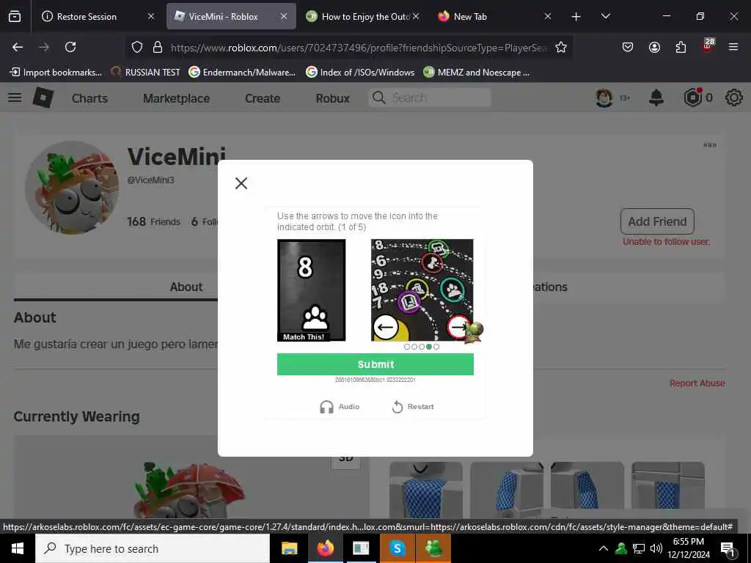Click the Windows taskbar search box
The width and height of the screenshot is (751, 563).
tap(153, 548)
